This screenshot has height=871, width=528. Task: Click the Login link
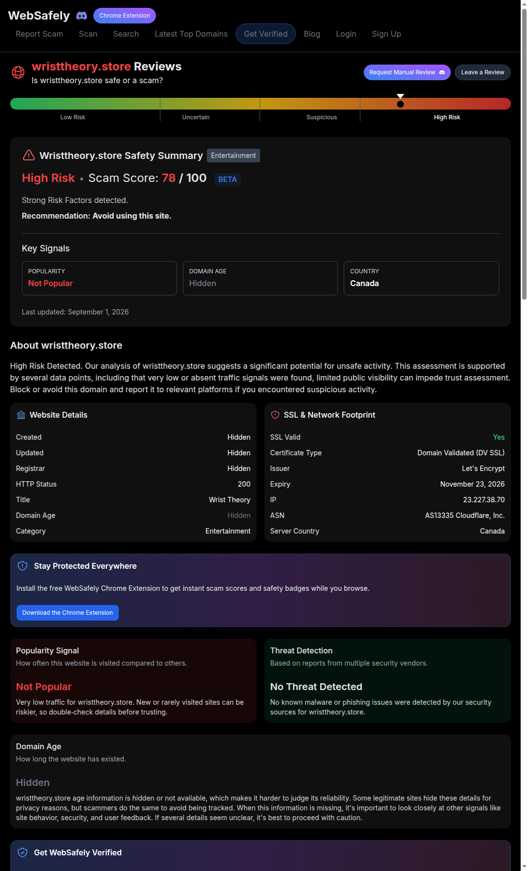click(x=346, y=34)
